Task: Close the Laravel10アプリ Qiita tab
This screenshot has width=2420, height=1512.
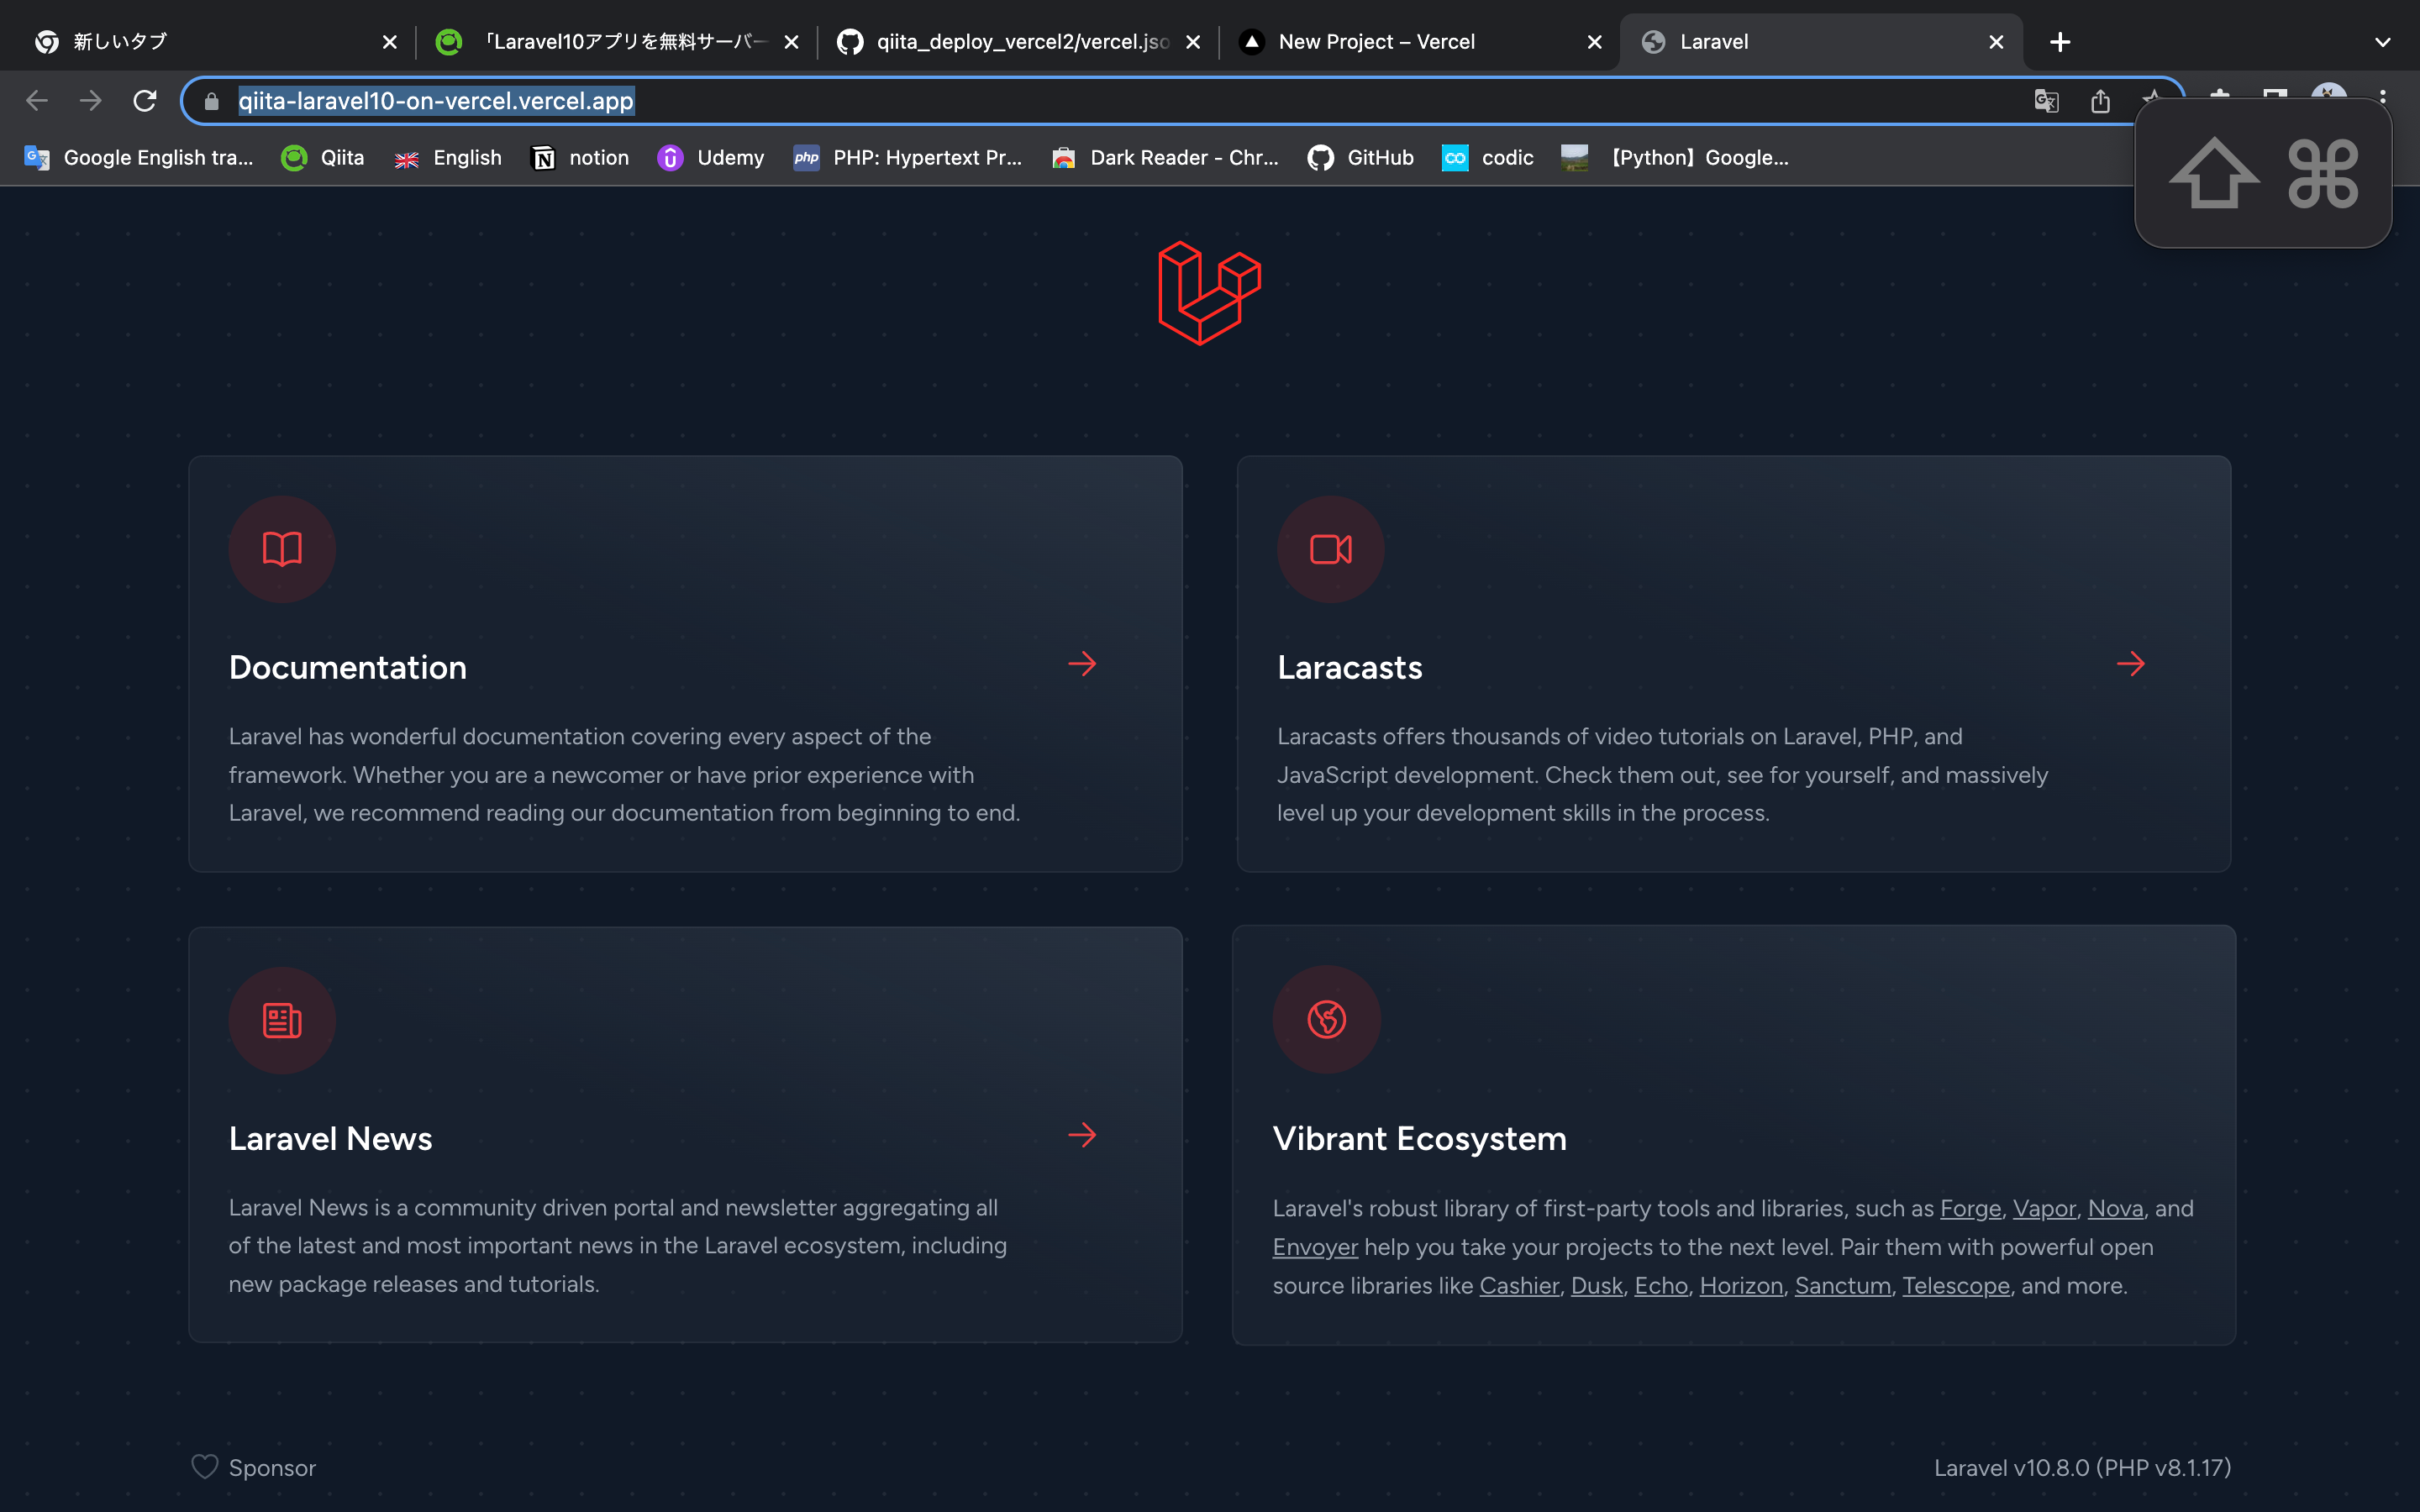Action: pyautogui.click(x=791, y=42)
